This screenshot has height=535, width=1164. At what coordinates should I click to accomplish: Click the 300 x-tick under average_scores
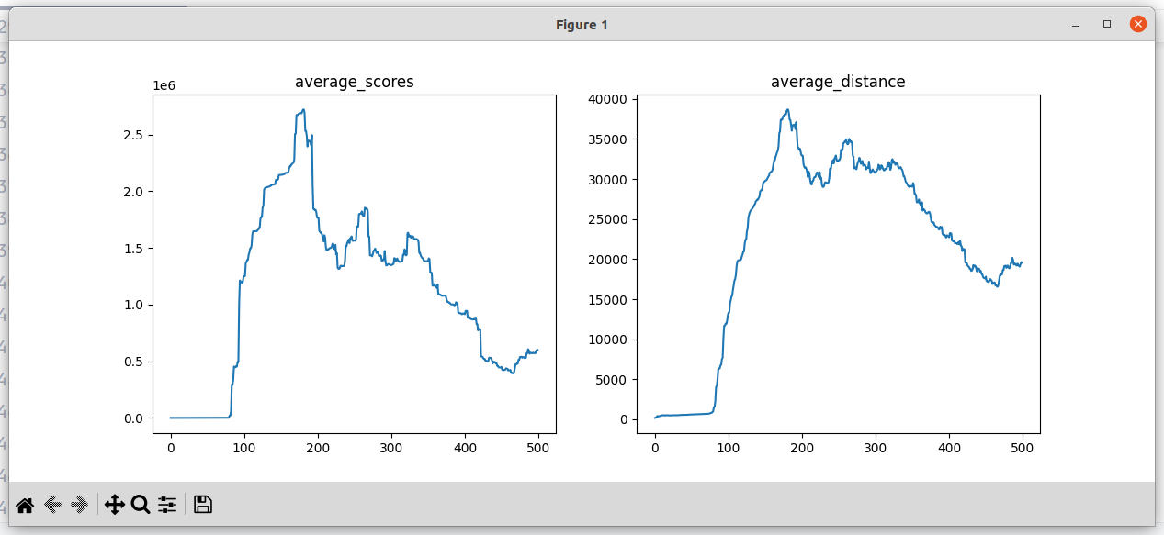pyautogui.click(x=391, y=448)
